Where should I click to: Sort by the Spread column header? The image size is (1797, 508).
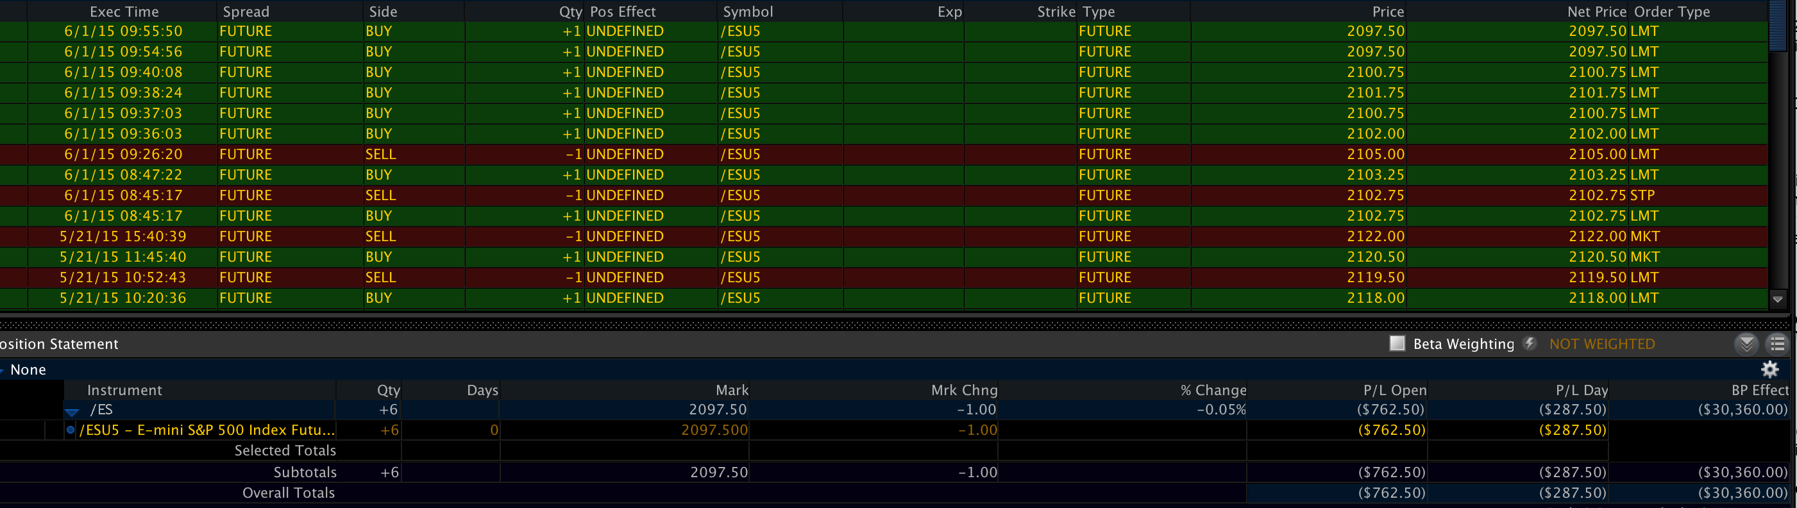click(246, 11)
